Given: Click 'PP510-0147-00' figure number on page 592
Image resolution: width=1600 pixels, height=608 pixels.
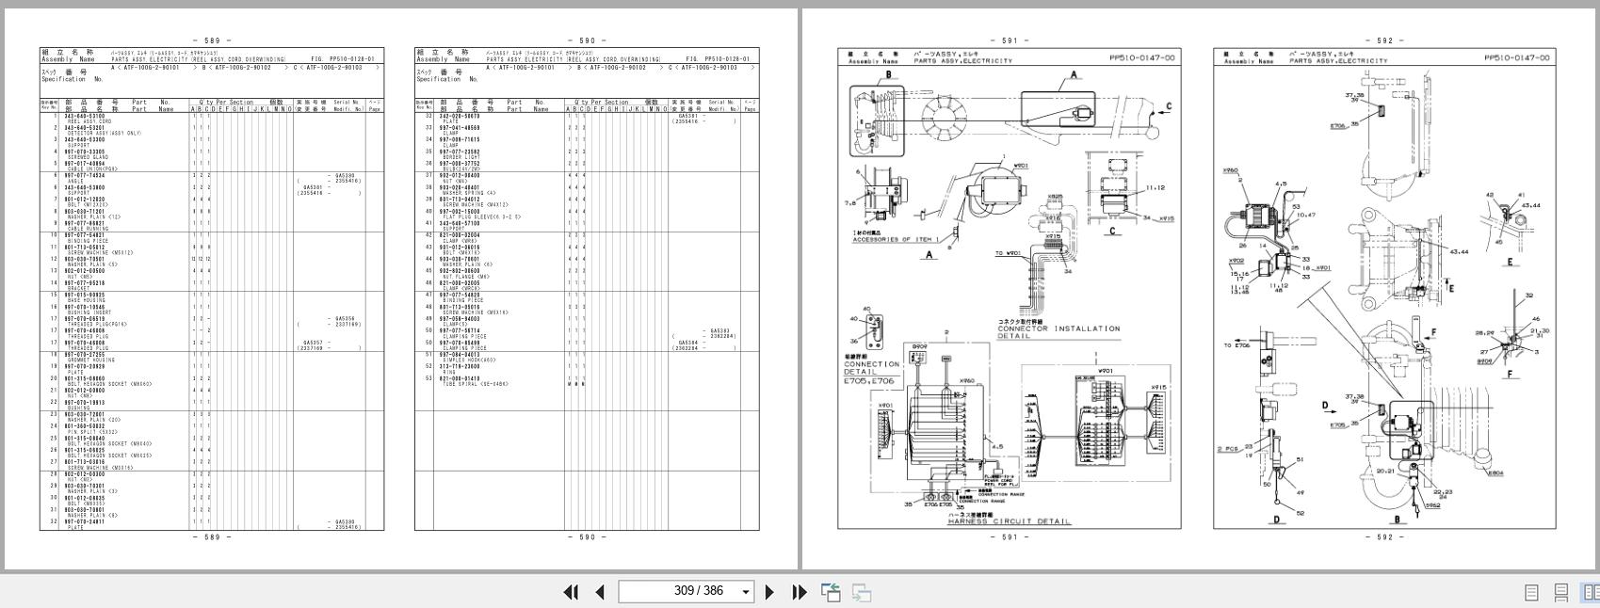Looking at the screenshot, I should tap(1517, 57).
